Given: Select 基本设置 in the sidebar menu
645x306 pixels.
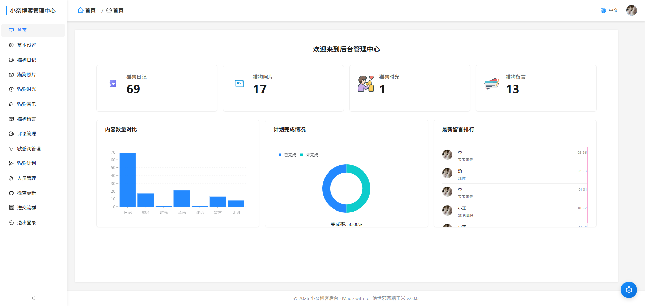Looking at the screenshot, I should tap(26, 45).
